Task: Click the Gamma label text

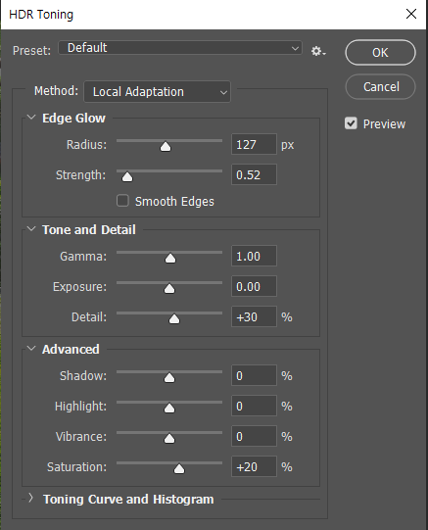Action: (83, 257)
